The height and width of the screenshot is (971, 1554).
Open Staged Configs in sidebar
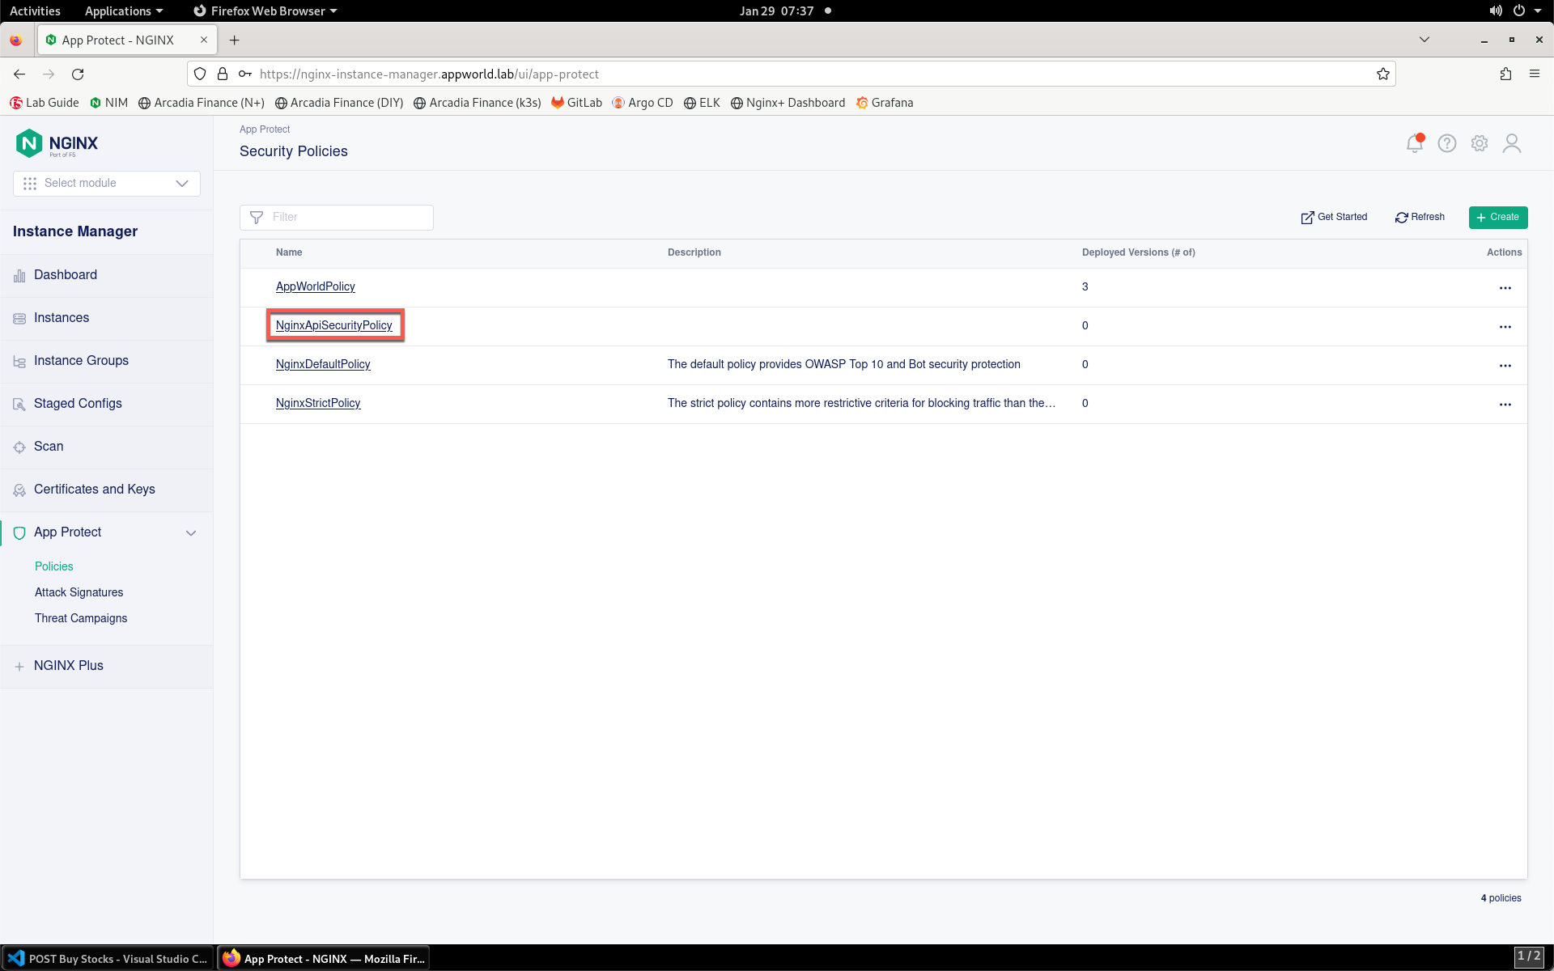[107, 404]
